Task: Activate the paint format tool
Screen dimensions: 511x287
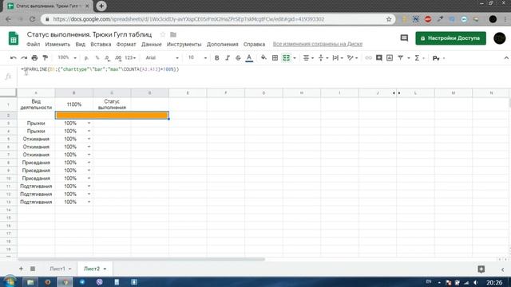Action: (x=46, y=58)
